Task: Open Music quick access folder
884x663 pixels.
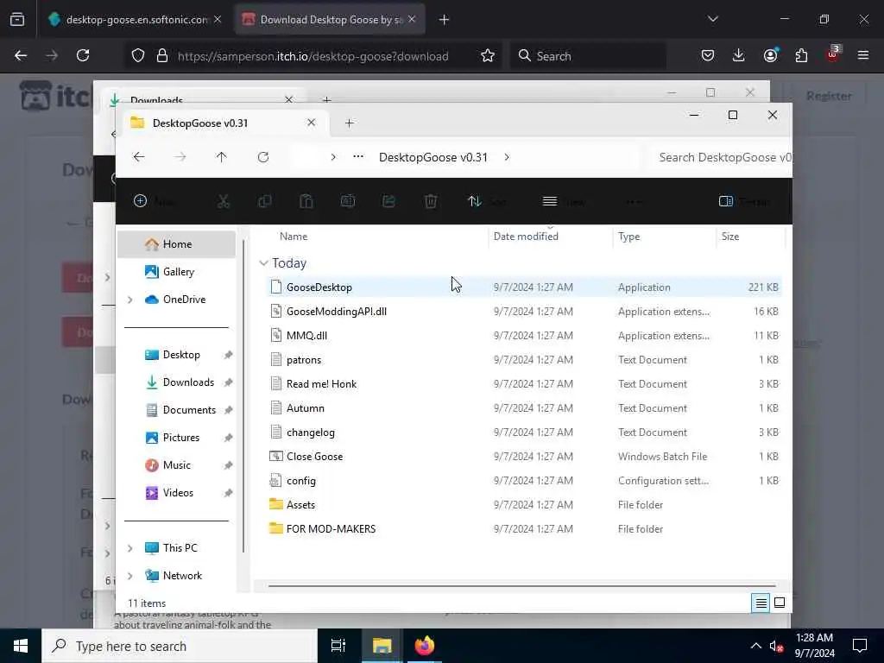Action: [x=176, y=465]
